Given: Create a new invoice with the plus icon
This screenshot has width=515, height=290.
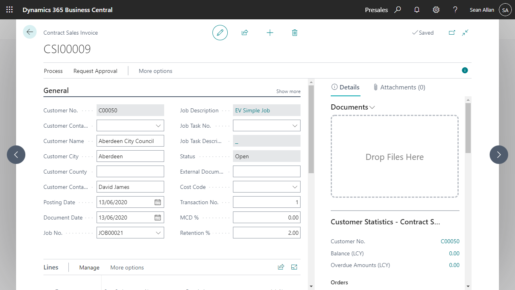Looking at the screenshot, I should (x=270, y=33).
